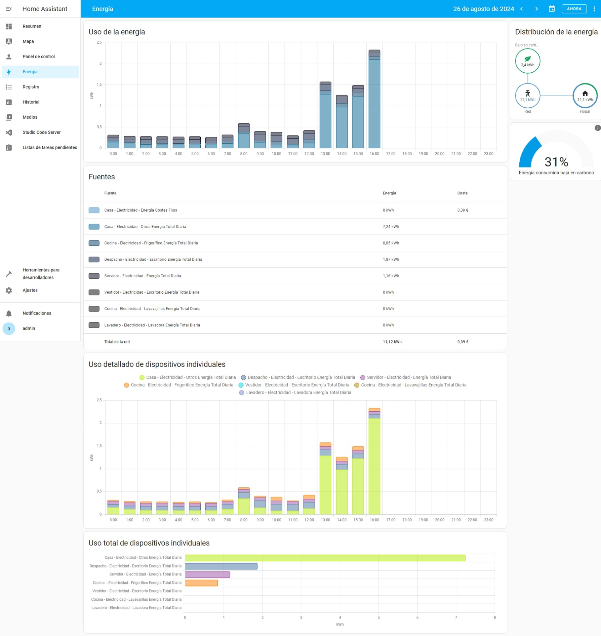Click the Hogar house circle
This screenshot has width=601, height=636.
coord(585,96)
